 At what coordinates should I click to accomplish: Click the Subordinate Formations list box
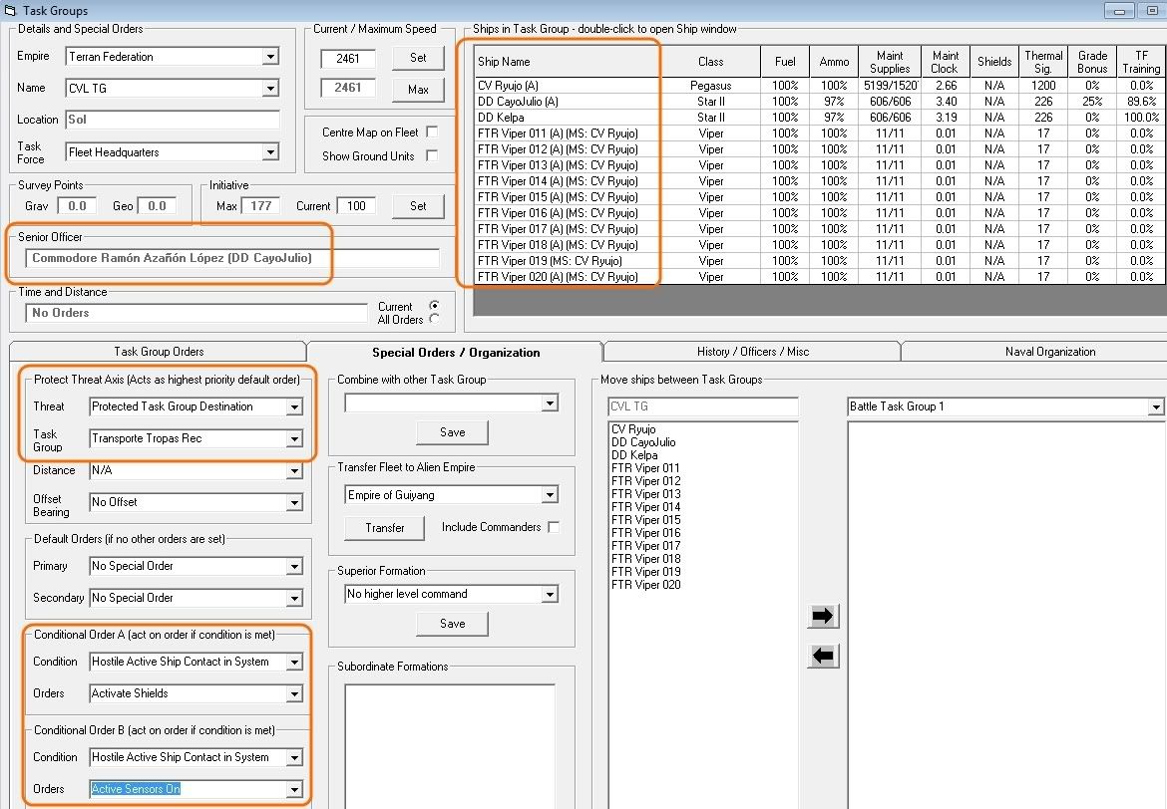450,746
